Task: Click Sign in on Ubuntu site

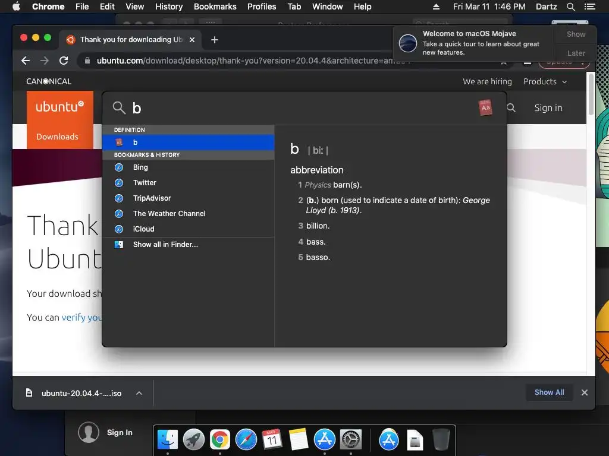Action: click(x=548, y=108)
